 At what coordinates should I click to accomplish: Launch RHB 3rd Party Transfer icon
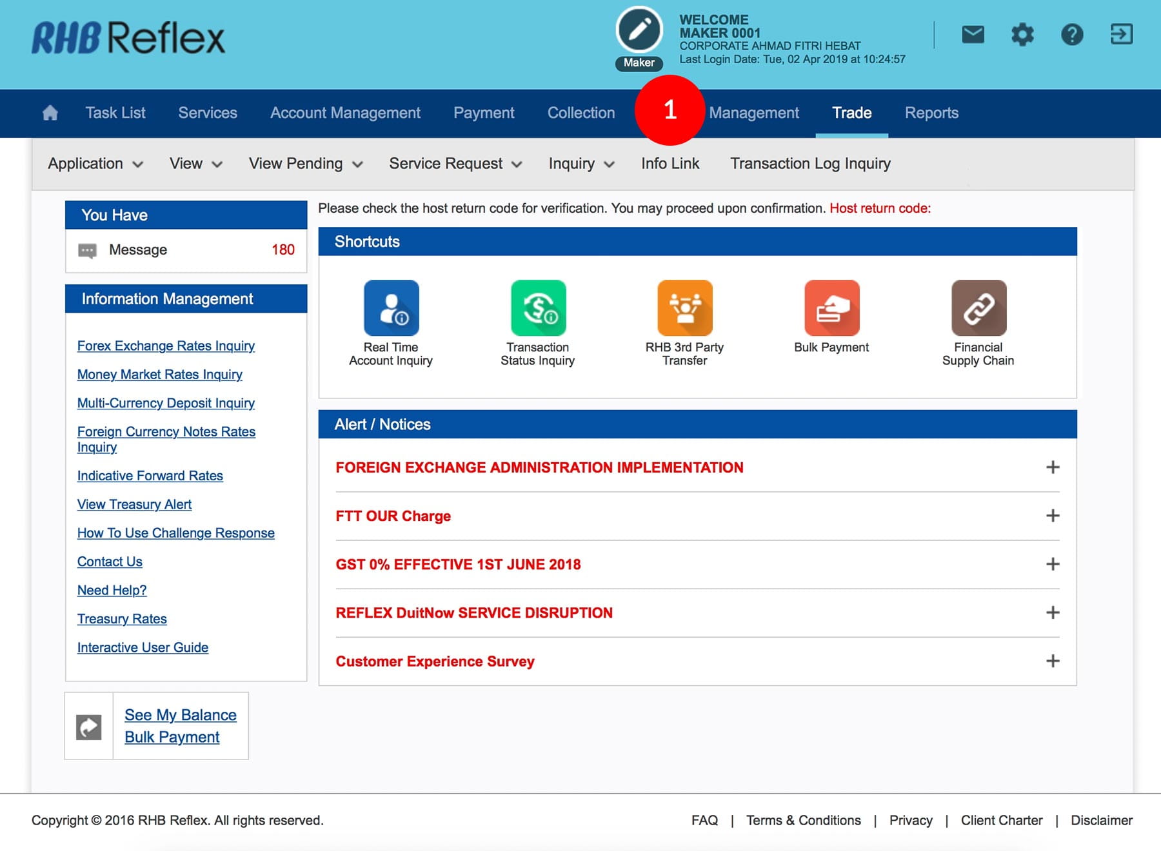(684, 308)
